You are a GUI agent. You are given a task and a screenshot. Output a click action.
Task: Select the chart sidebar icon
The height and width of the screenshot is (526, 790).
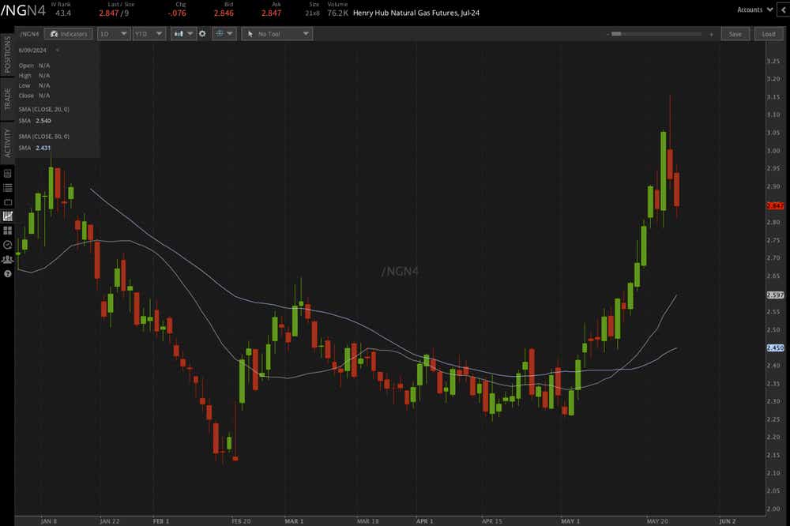click(x=8, y=216)
